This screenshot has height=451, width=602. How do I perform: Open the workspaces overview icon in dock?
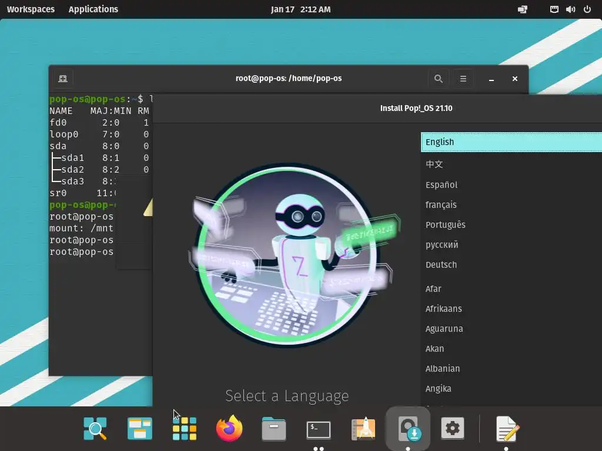tap(140, 428)
